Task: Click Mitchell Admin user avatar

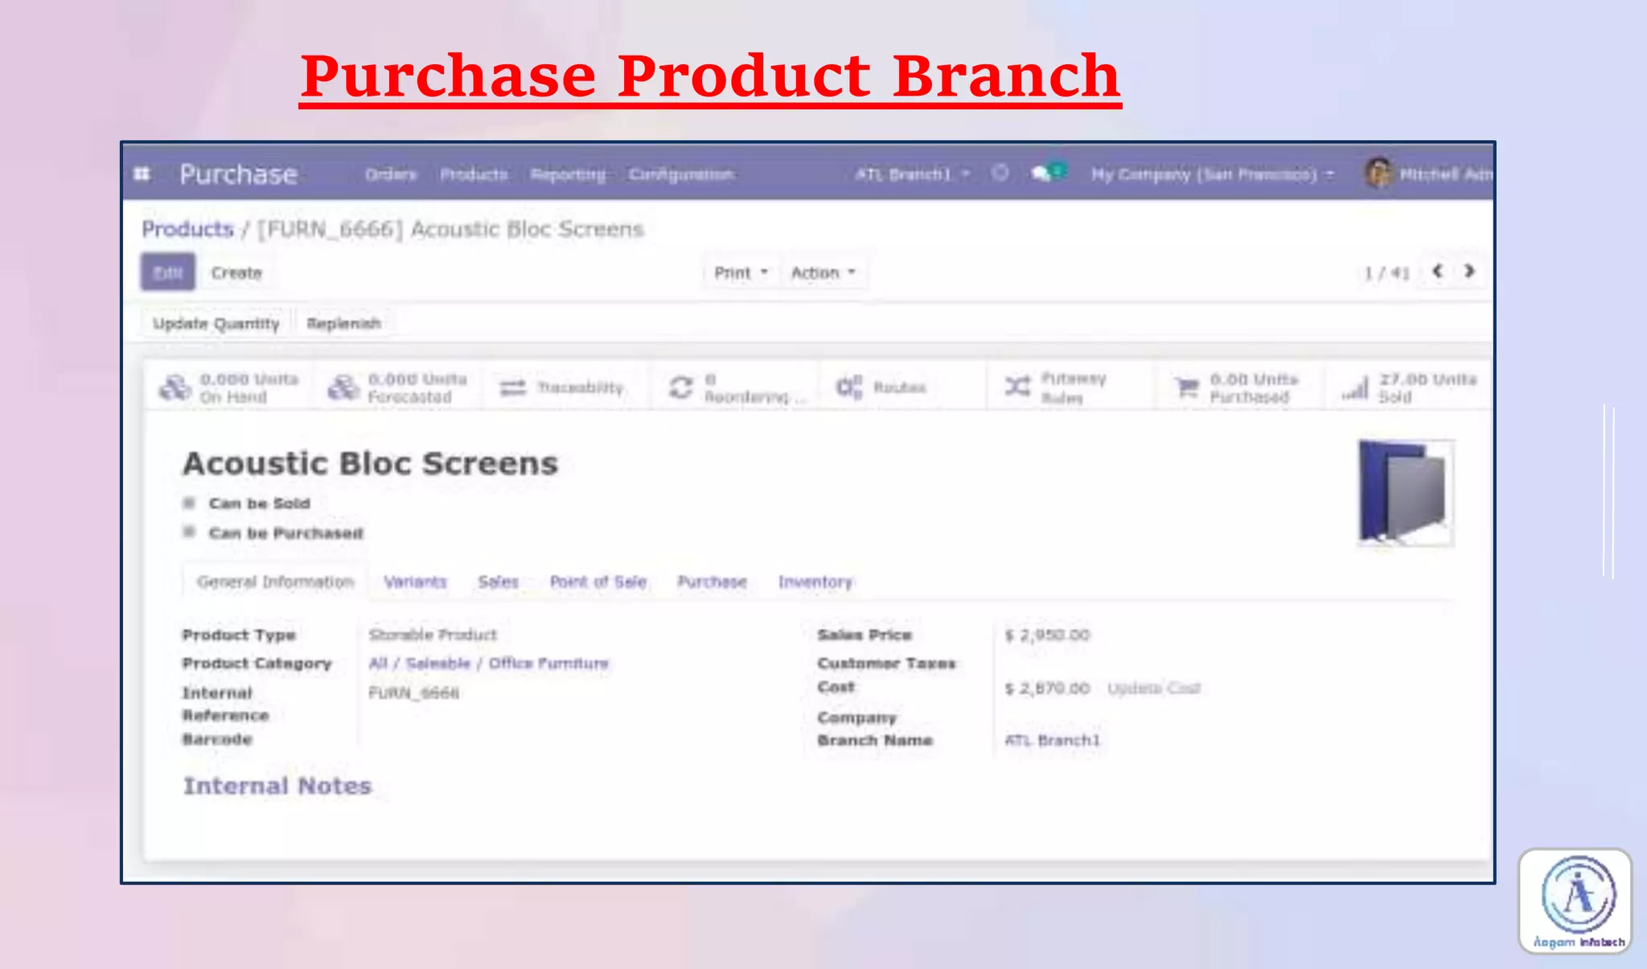Action: pyautogui.click(x=1378, y=173)
